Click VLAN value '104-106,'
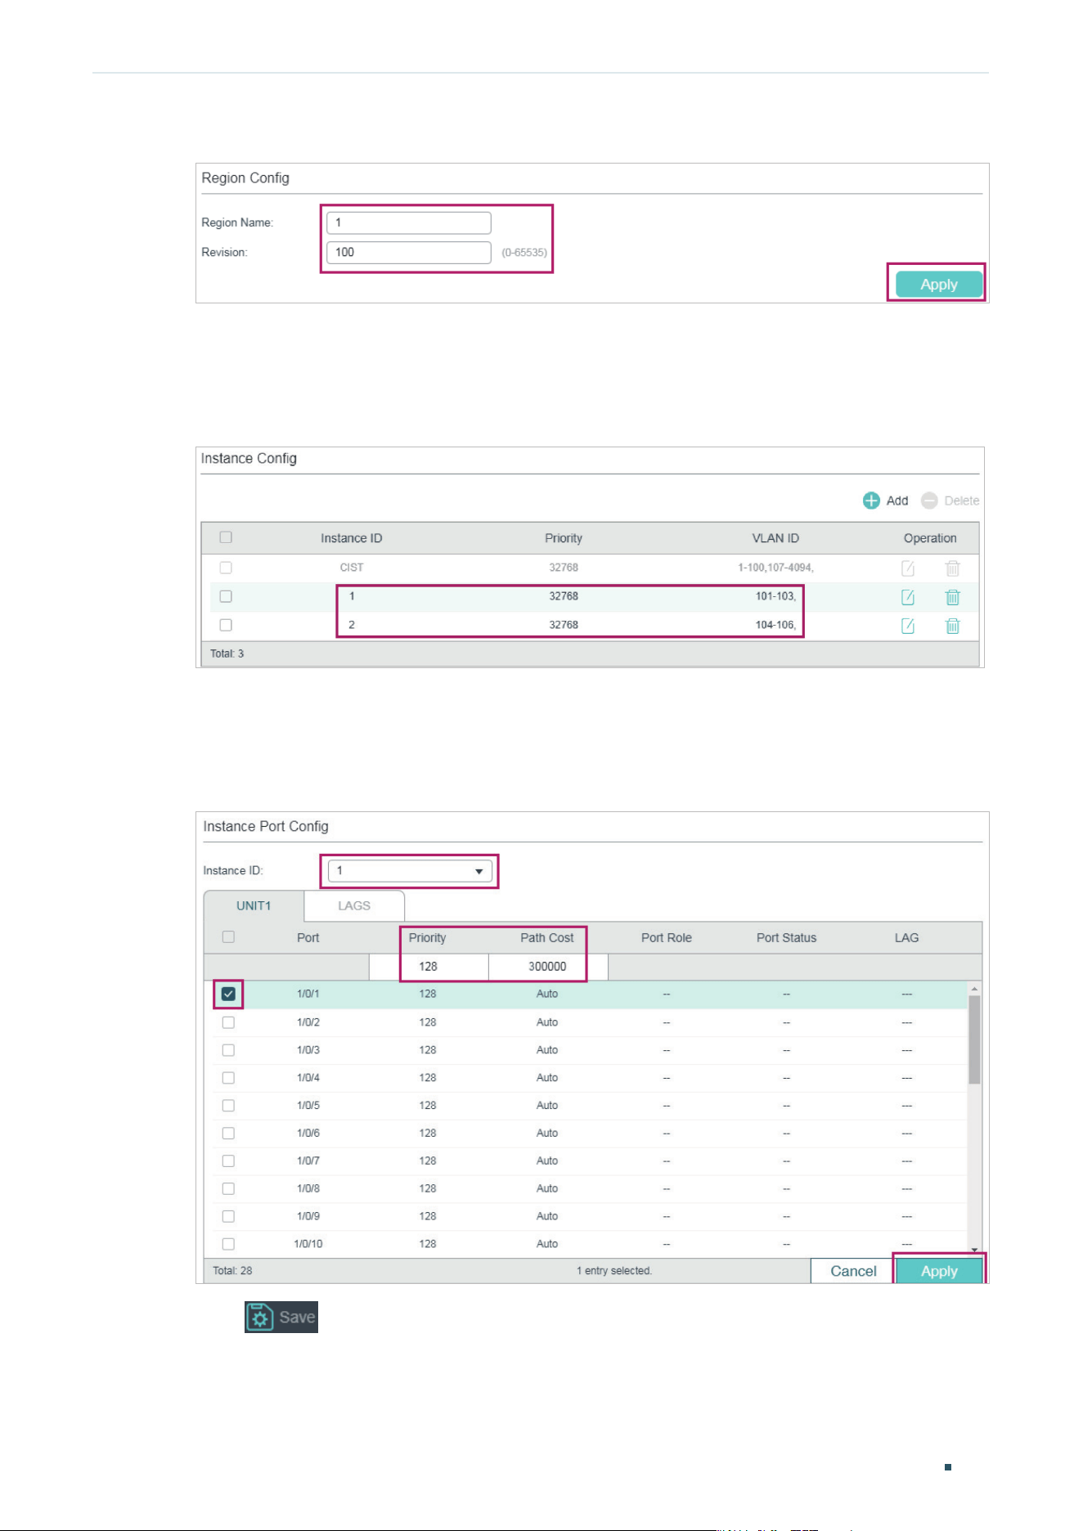1083x1531 pixels. click(x=775, y=625)
